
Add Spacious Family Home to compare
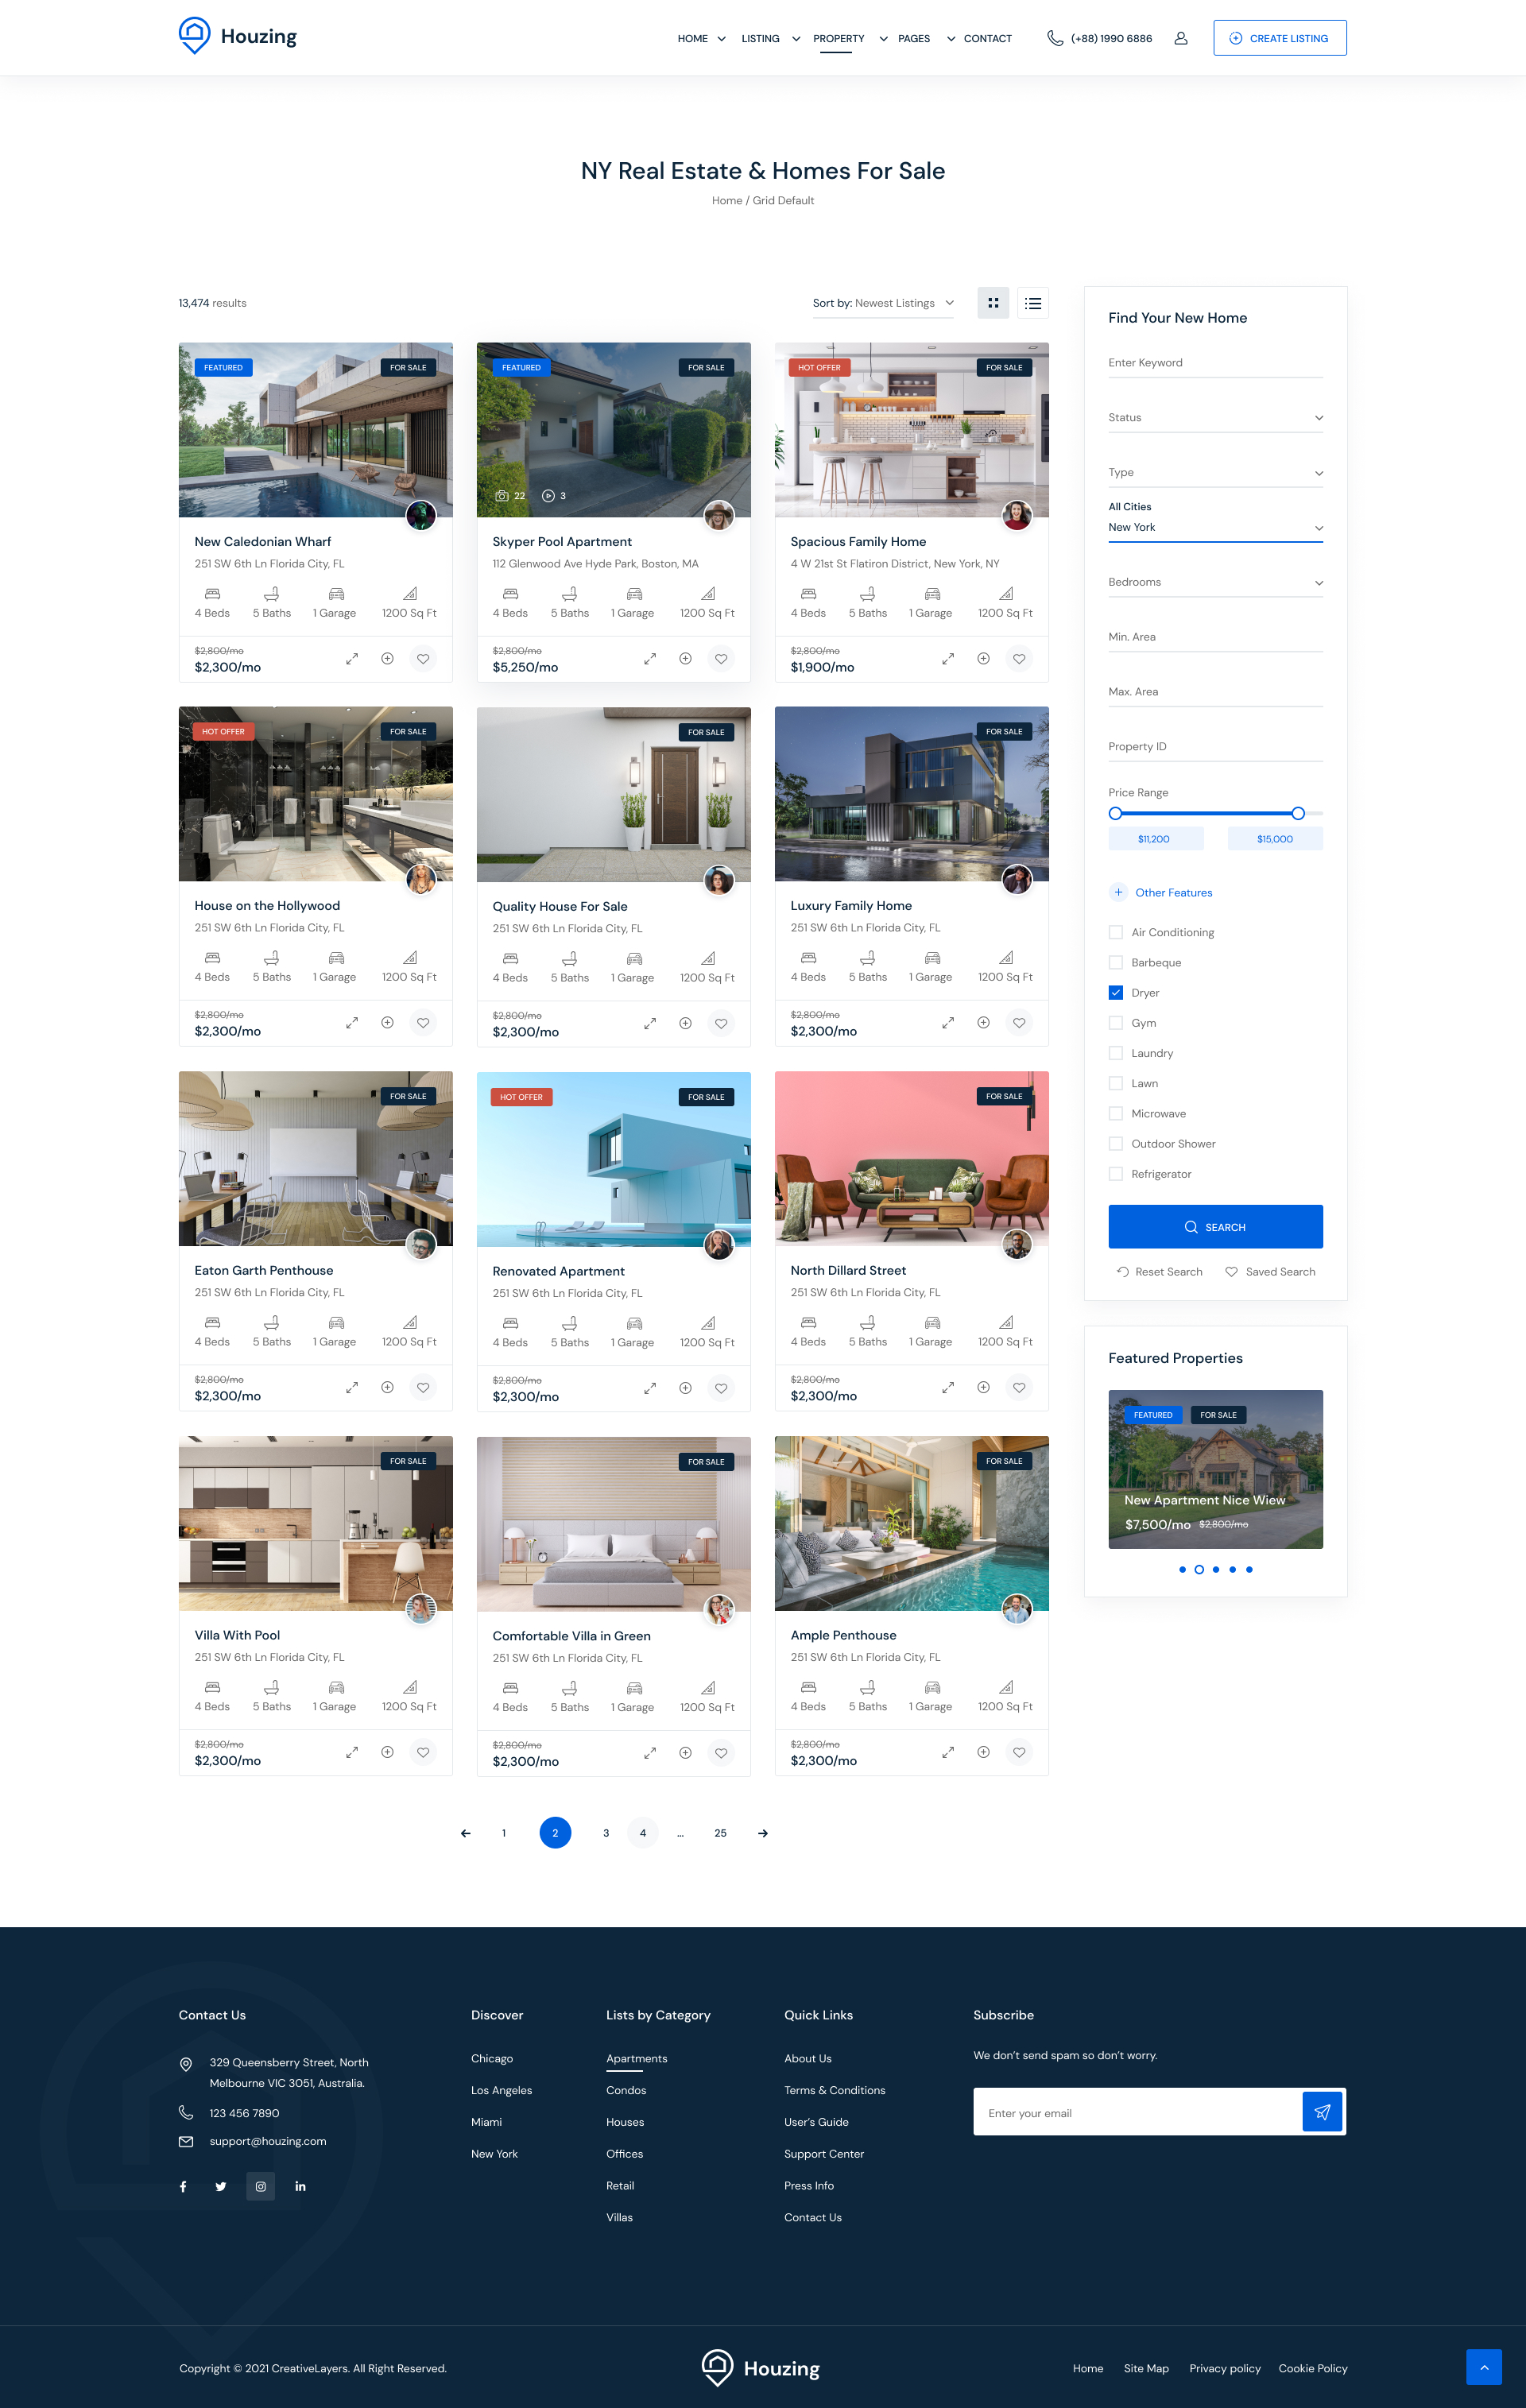tap(983, 659)
